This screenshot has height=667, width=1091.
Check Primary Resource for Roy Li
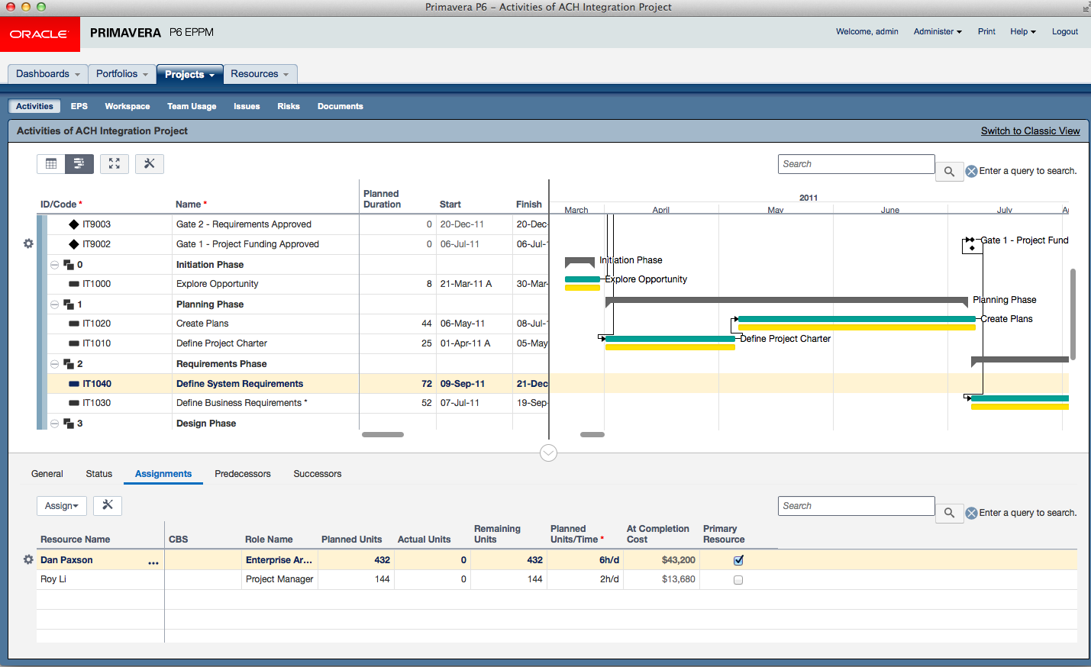738,580
